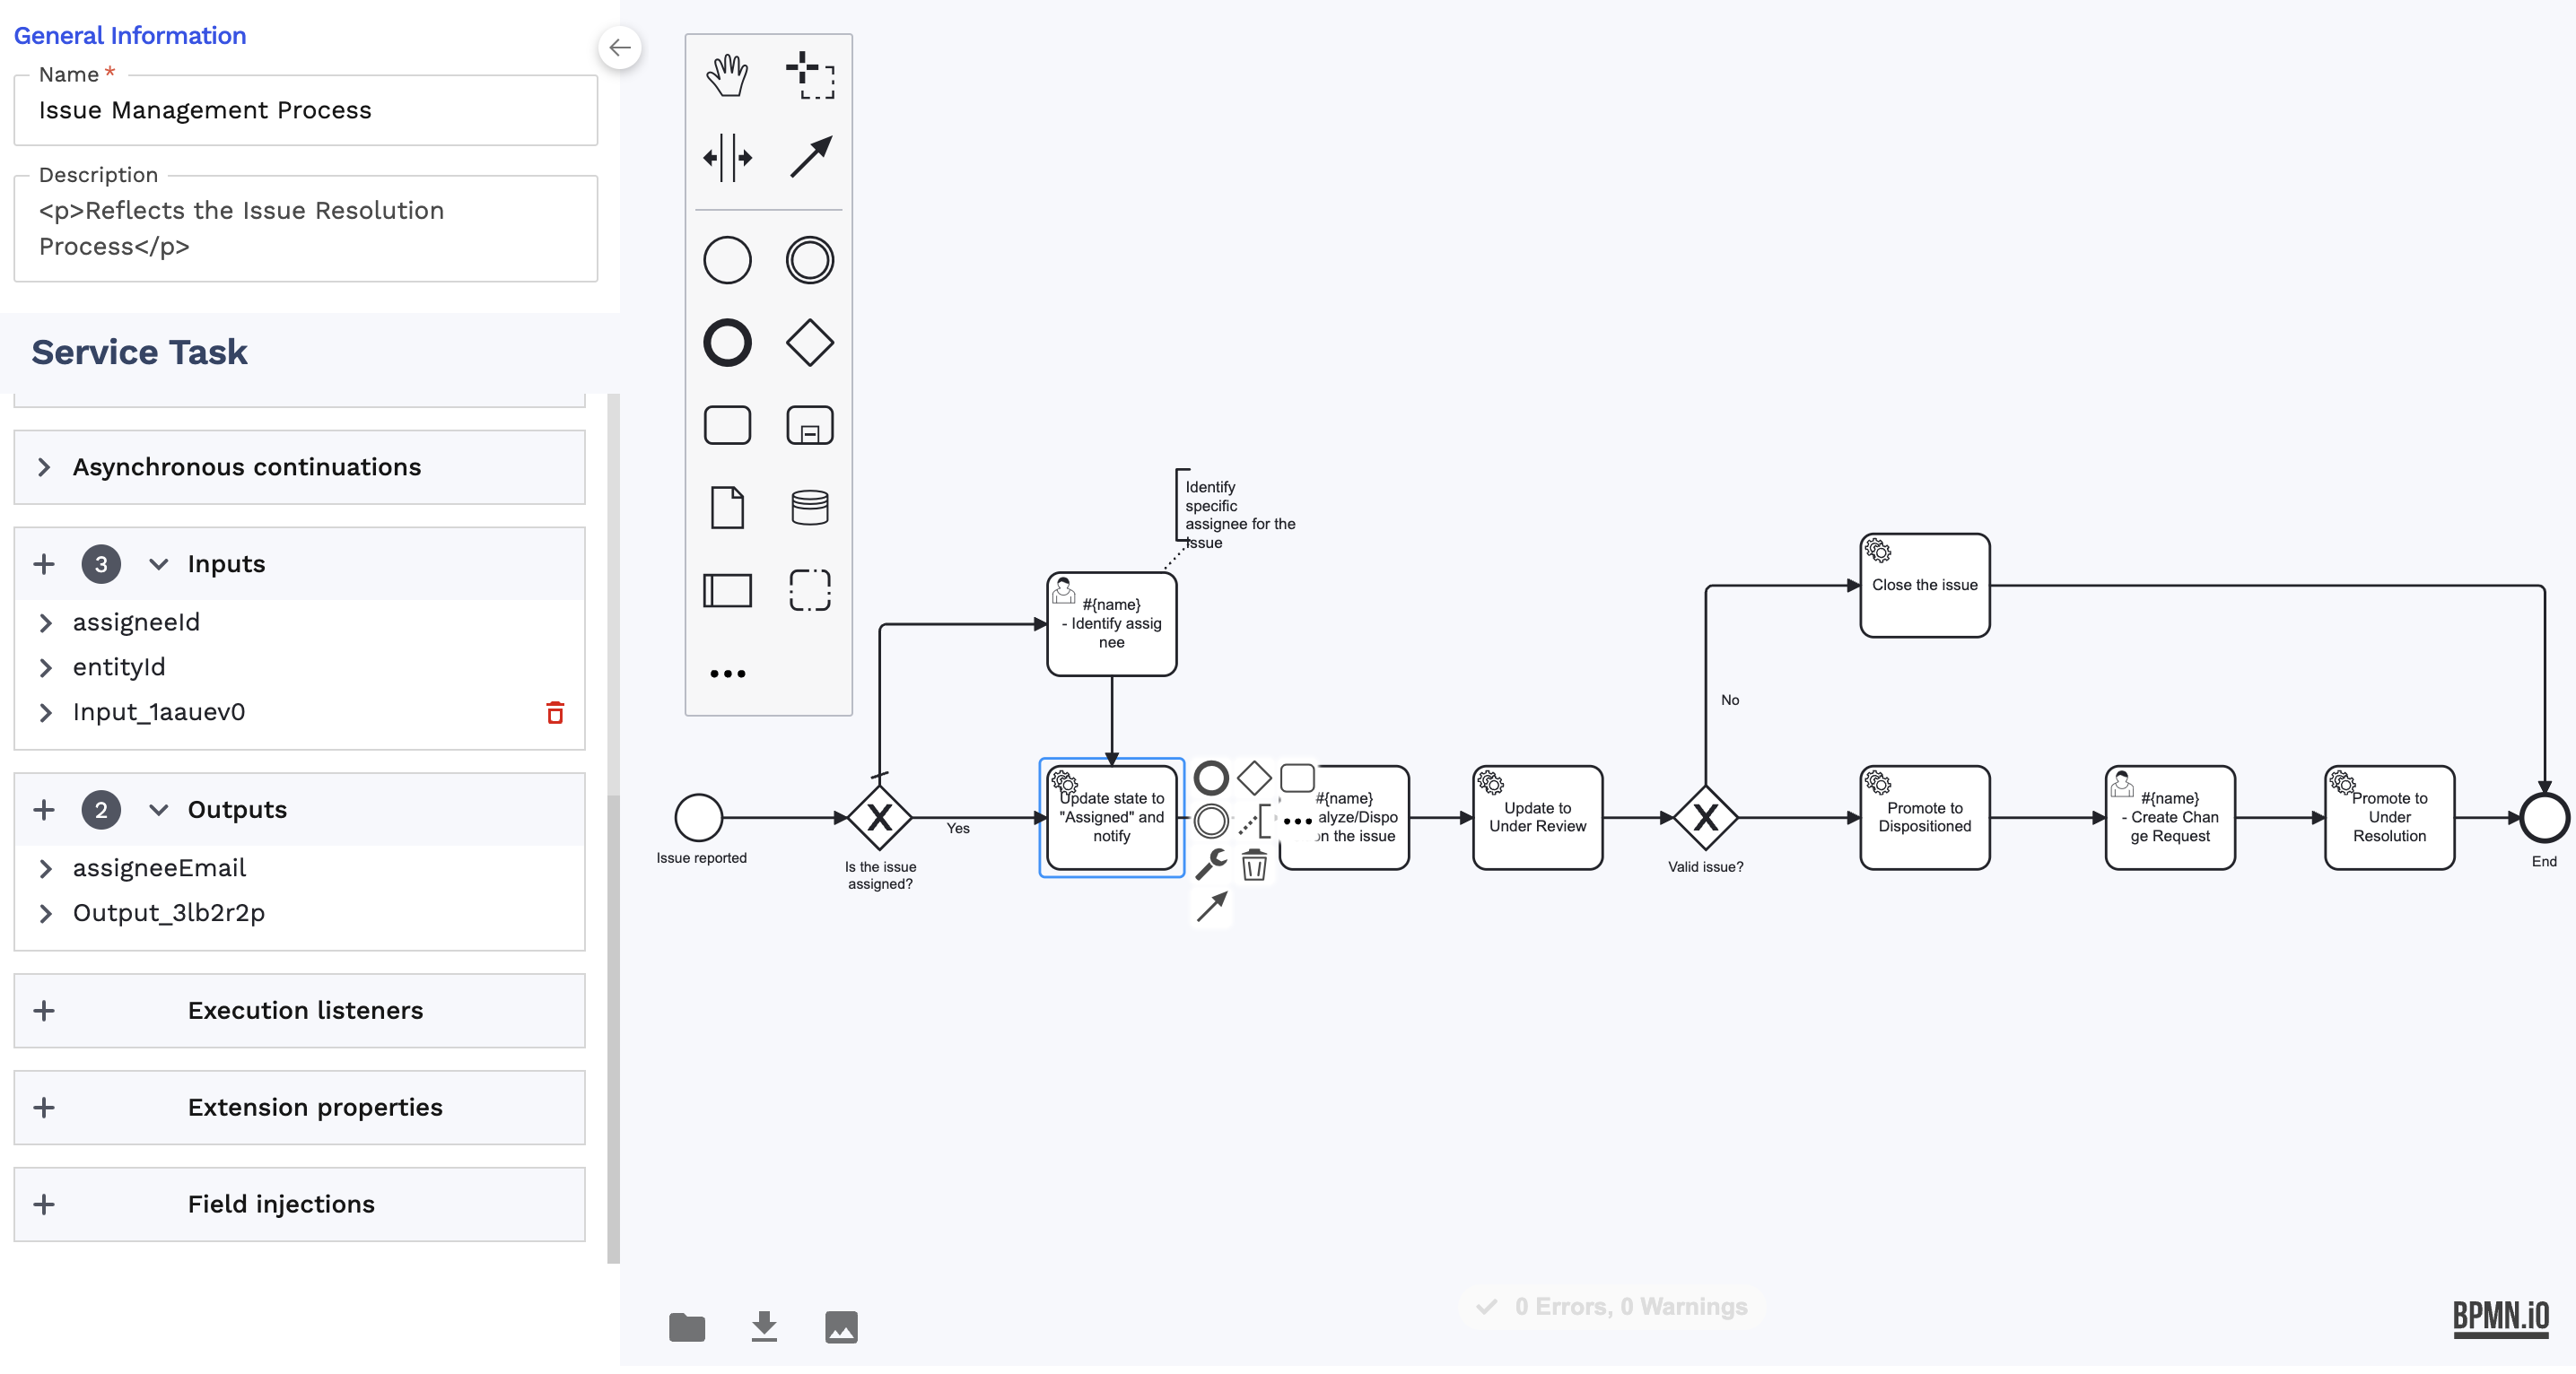
Task: Pick the pool/participant shape from palette
Action: (727, 589)
